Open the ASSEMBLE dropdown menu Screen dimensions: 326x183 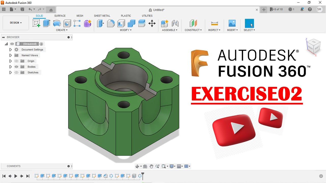point(170,30)
